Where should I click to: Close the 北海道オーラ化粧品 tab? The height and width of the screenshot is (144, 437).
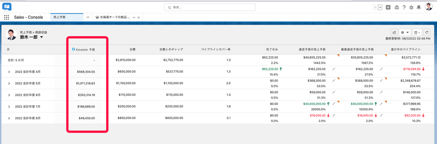pos(139,17)
